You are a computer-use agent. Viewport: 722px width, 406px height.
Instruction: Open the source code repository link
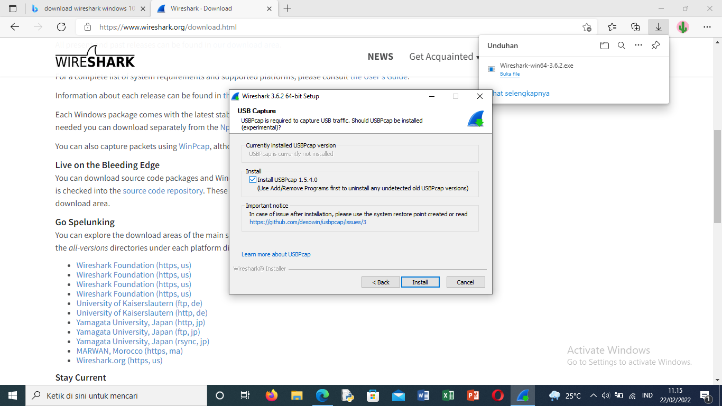[x=163, y=191]
